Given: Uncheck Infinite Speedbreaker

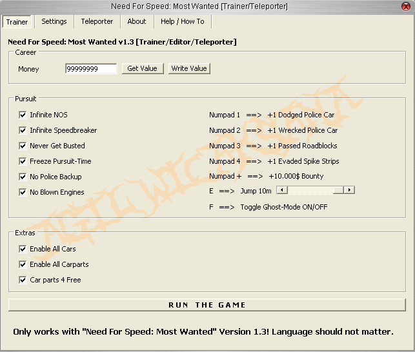Looking at the screenshot, I should pos(23,130).
